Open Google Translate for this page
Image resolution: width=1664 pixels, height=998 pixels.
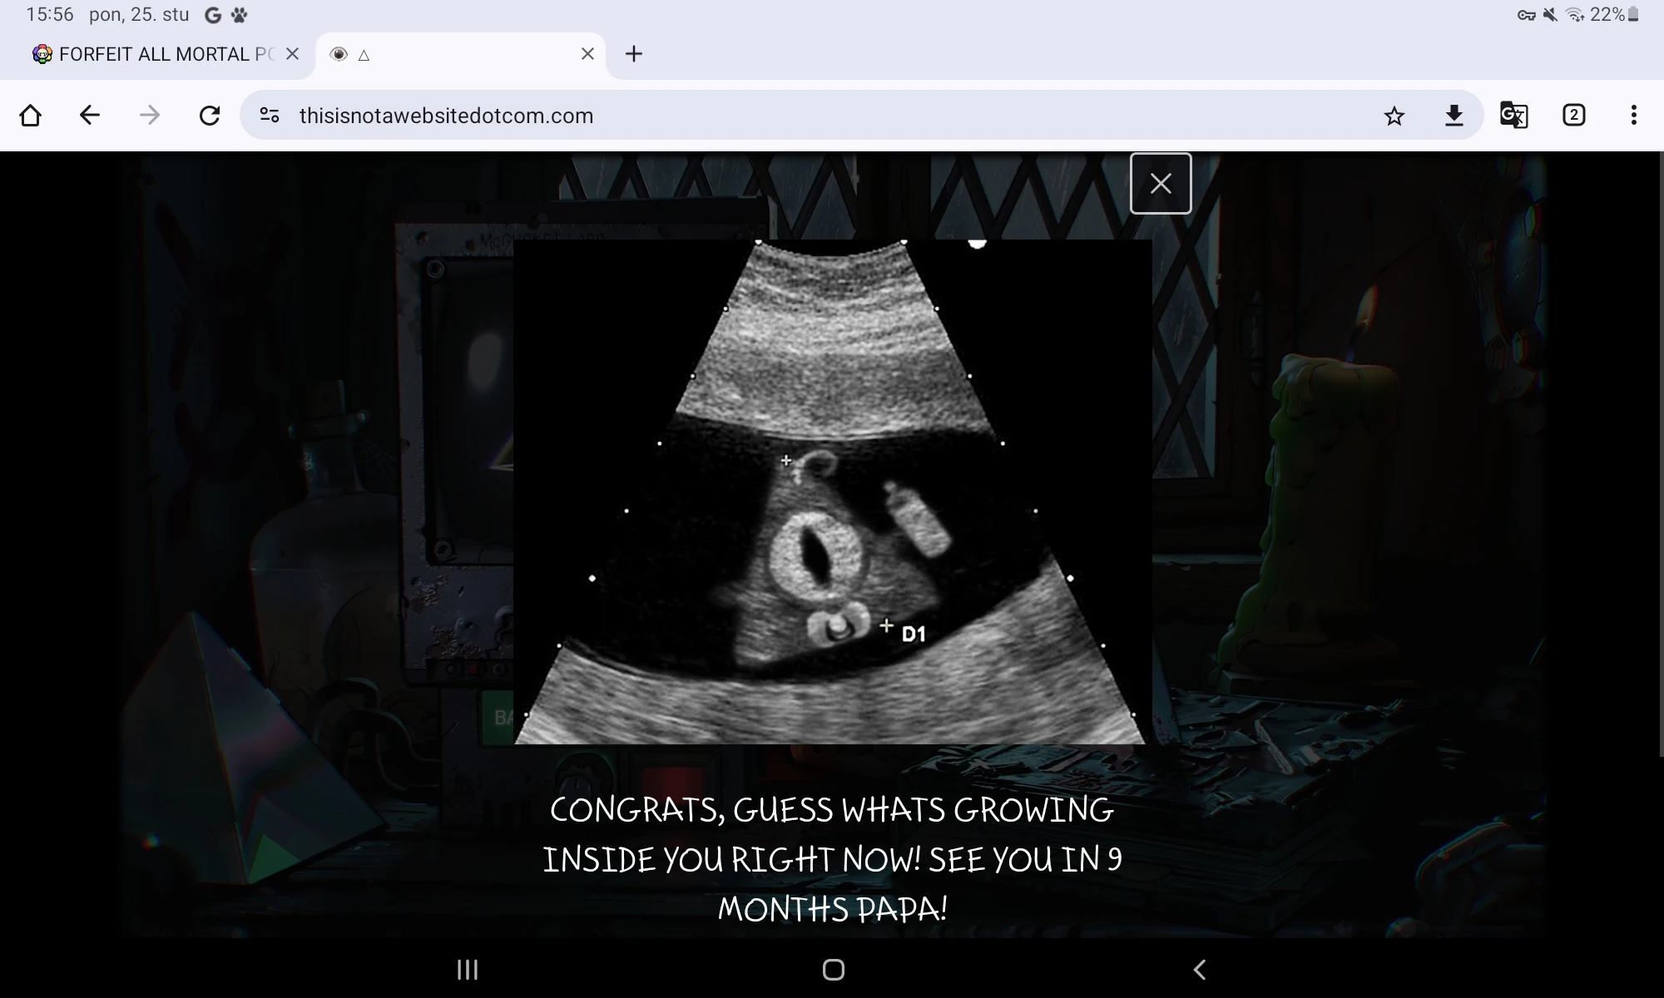pos(1513,115)
